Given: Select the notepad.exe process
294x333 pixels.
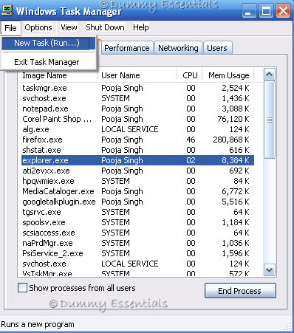Looking at the screenshot, I should [x=137, y=109].
